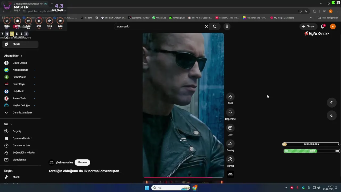Screen dimensions: 341x192
Task: Click the tray microphone icon
Action: [x=309, y=188]
